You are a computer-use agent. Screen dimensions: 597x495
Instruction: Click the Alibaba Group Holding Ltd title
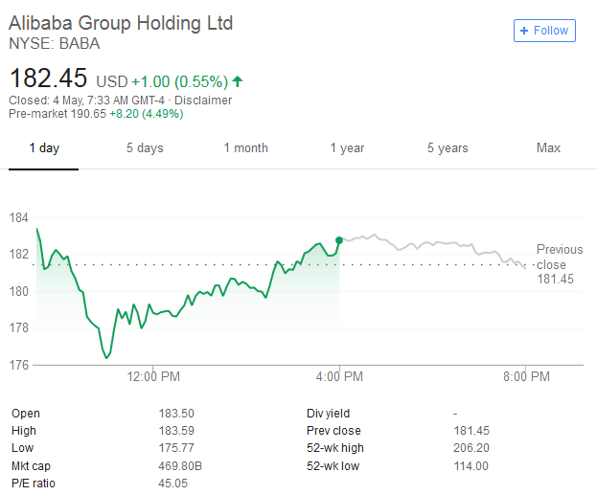coord(121,23)
